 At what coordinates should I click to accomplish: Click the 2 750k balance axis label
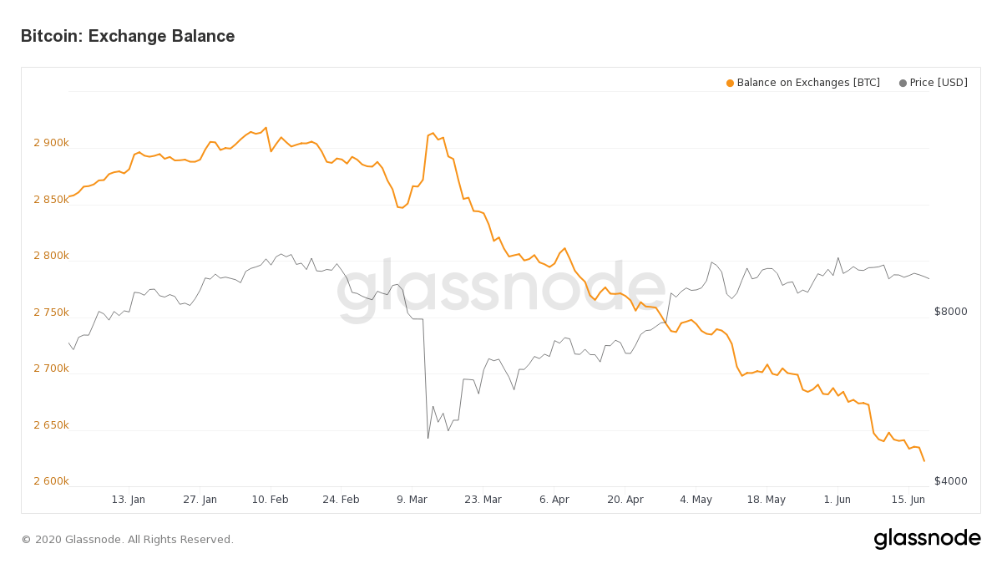point(51,312)
